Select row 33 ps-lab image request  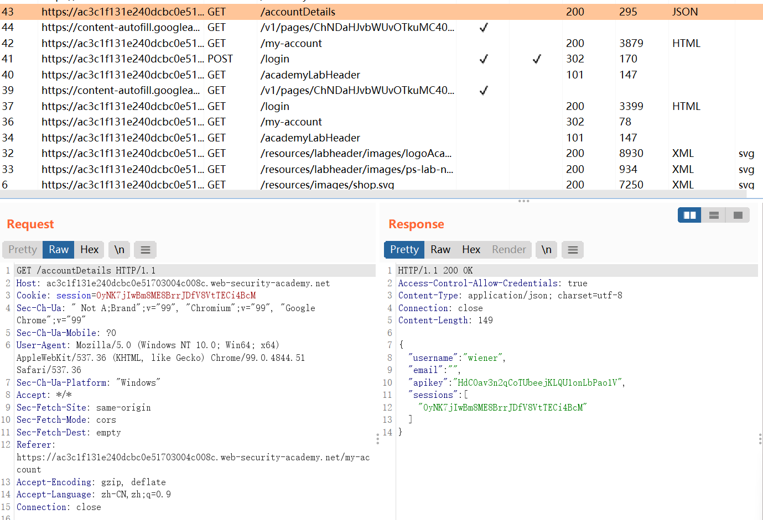[381, 169]
